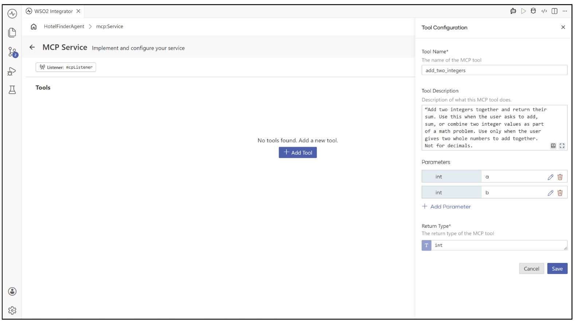This screenshot has width=575, height=322.
Task: Open the Testing flask icon
Action: [x=12, y=90]
